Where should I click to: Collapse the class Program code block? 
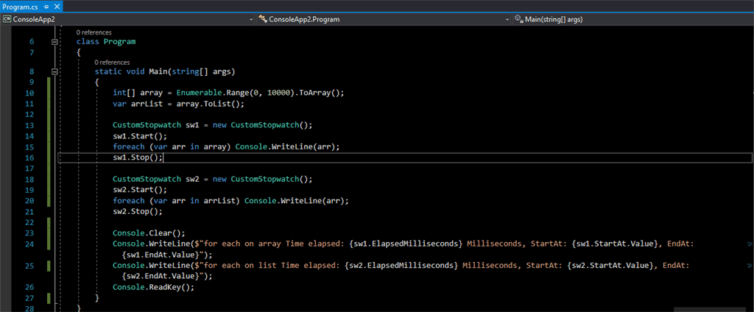click(54, 42)
